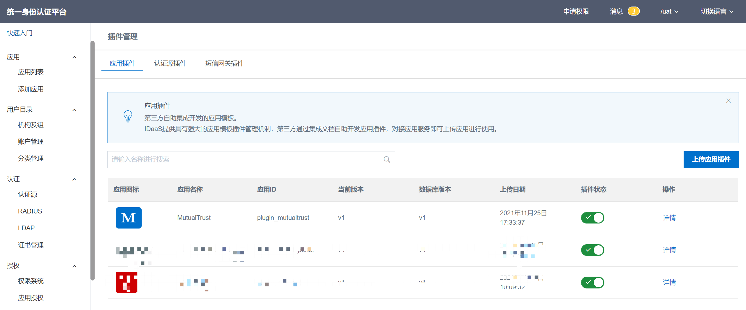Image resolution: width=746 pixels, height=310 pixels.
Task: Open the 切换语言 language dropdown
Action: click(717, 12)
